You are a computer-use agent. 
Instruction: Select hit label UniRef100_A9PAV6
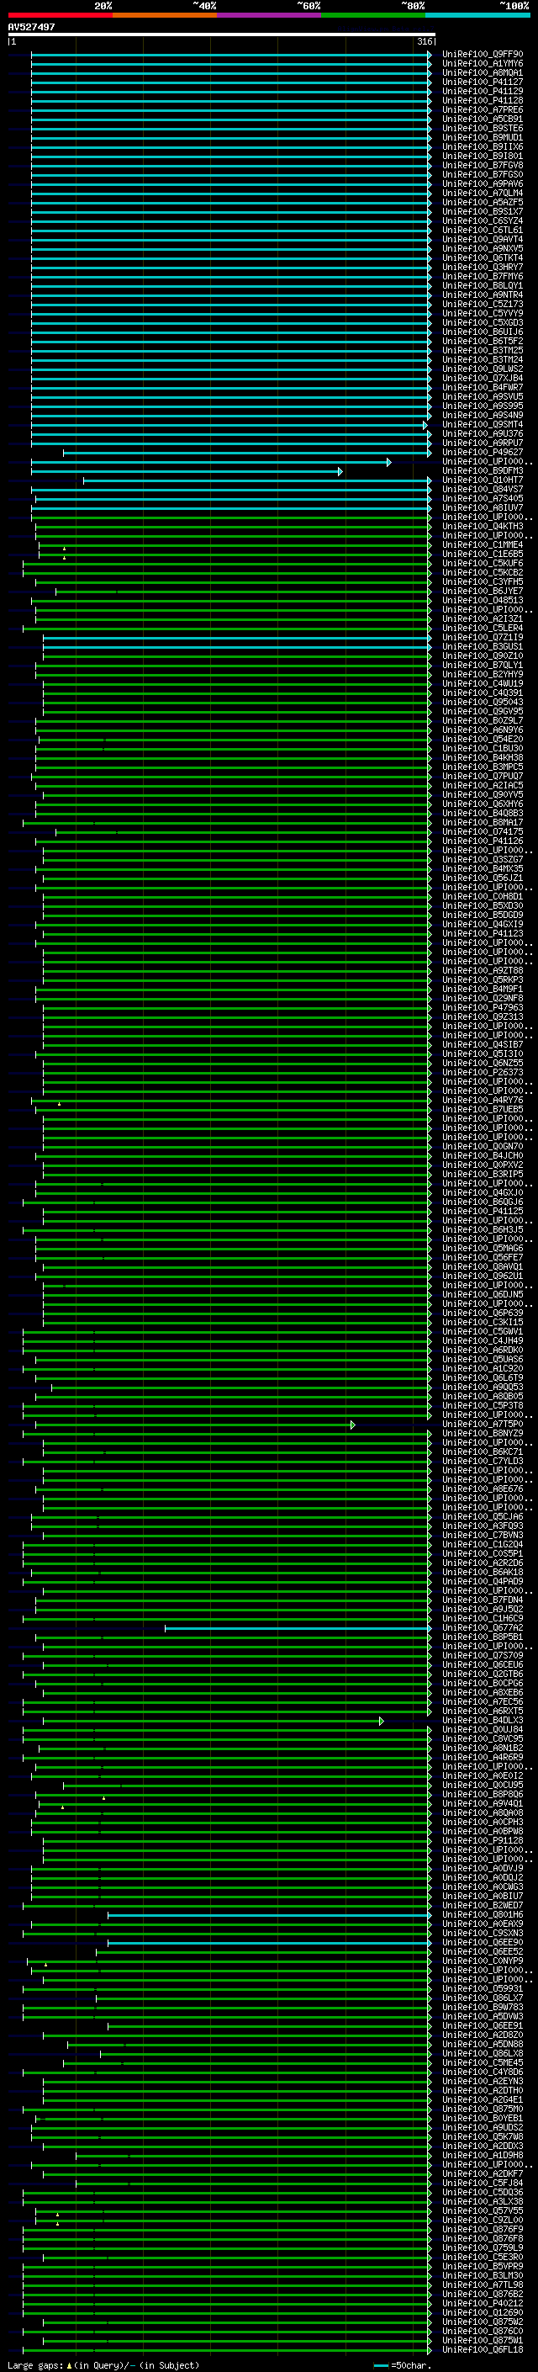[482, 184]
